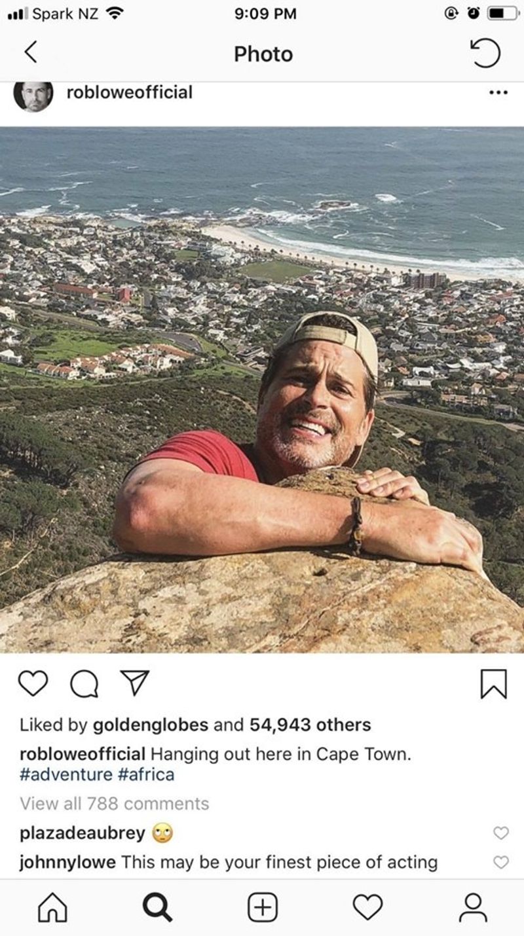Screen dimensions: 524x936
Task: Expand View all 788 comments
Action: [x=115, y=803]
